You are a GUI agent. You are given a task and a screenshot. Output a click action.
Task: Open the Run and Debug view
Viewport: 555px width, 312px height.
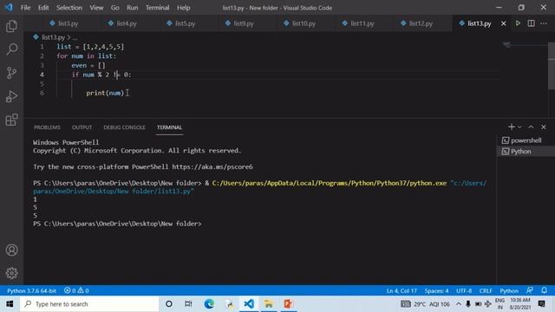pyautogui.click(x=11, y=96)
